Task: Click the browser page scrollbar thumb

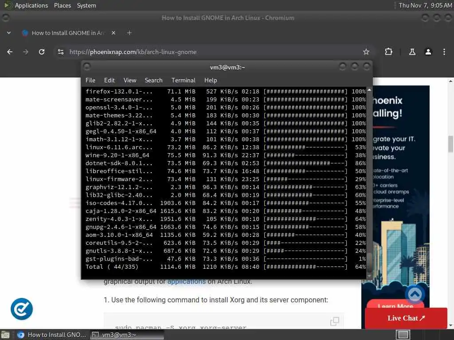Action: coord(451,144)
